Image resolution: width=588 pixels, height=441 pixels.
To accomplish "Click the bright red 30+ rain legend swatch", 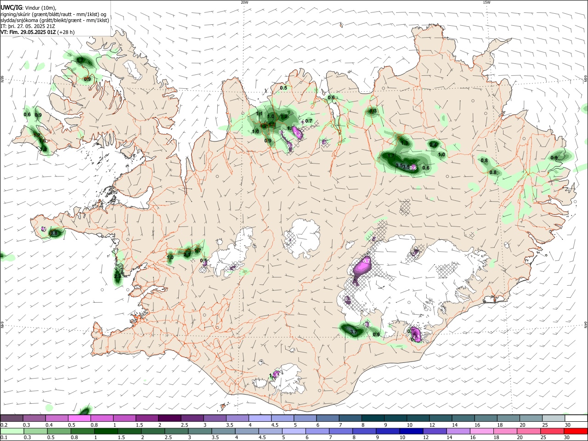I will pos(576,431).
